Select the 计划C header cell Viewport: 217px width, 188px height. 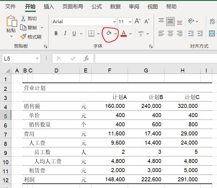(x=182, y=97)
